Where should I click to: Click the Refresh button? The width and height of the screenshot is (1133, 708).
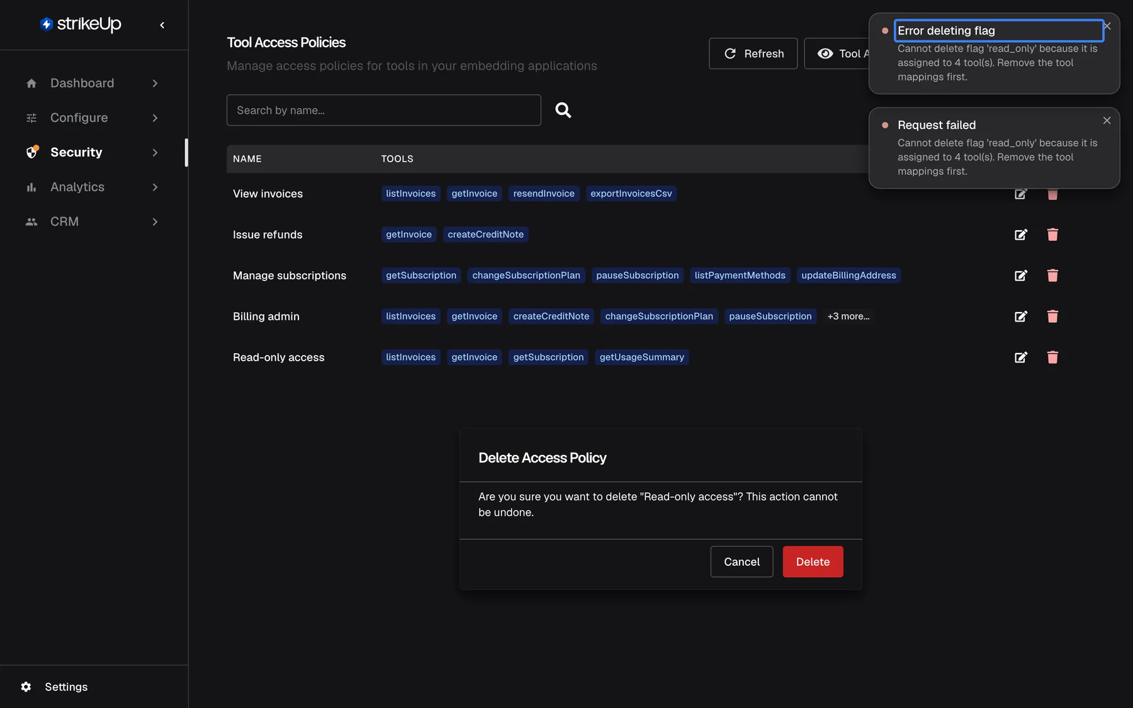point(753,53)
